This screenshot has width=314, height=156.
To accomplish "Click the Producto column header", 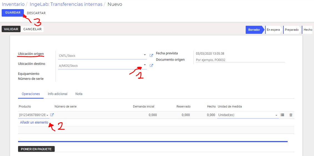I will point(25,106).
